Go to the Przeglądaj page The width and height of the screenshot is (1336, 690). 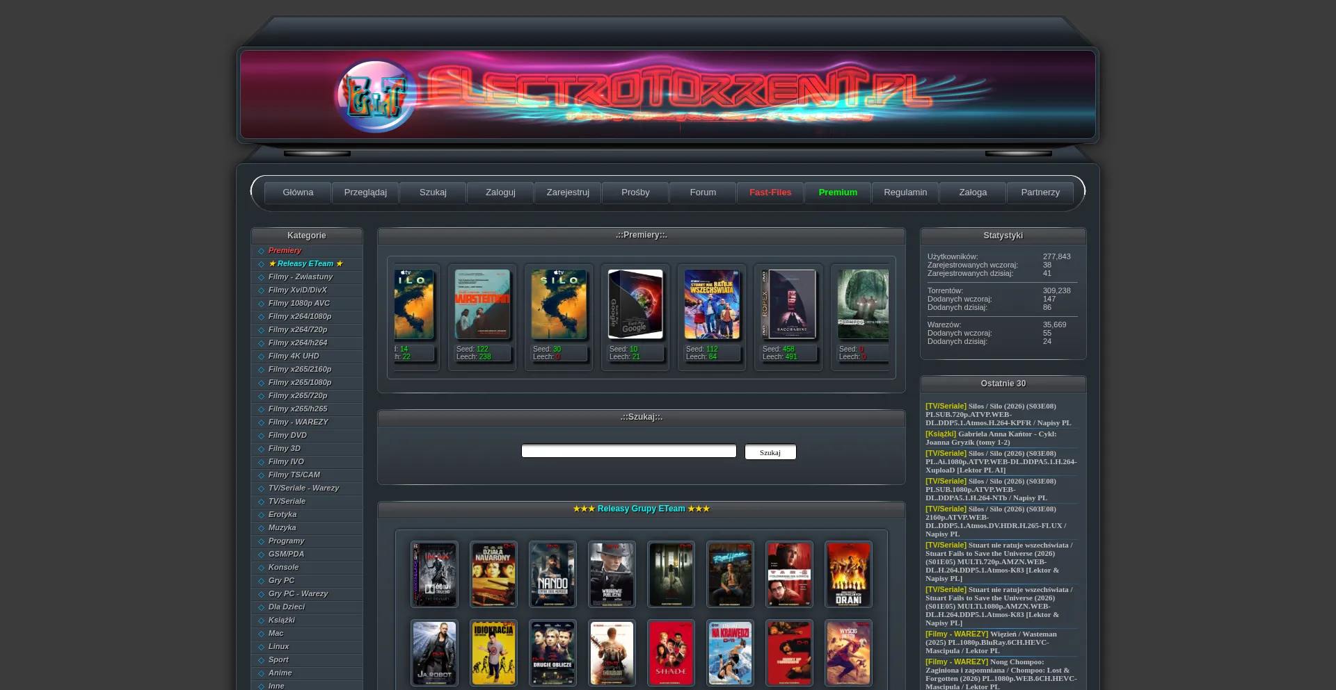[x=365, y=192]
